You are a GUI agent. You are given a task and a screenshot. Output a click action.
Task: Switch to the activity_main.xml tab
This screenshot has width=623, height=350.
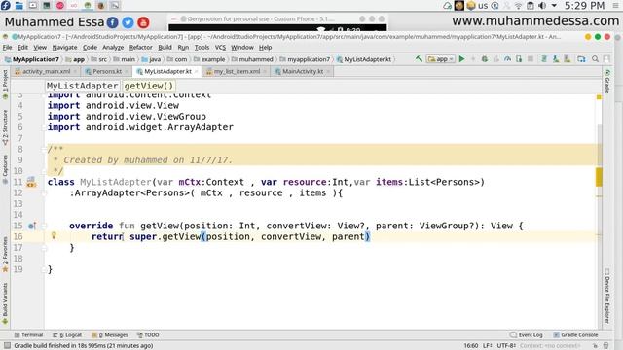point(46,71)
